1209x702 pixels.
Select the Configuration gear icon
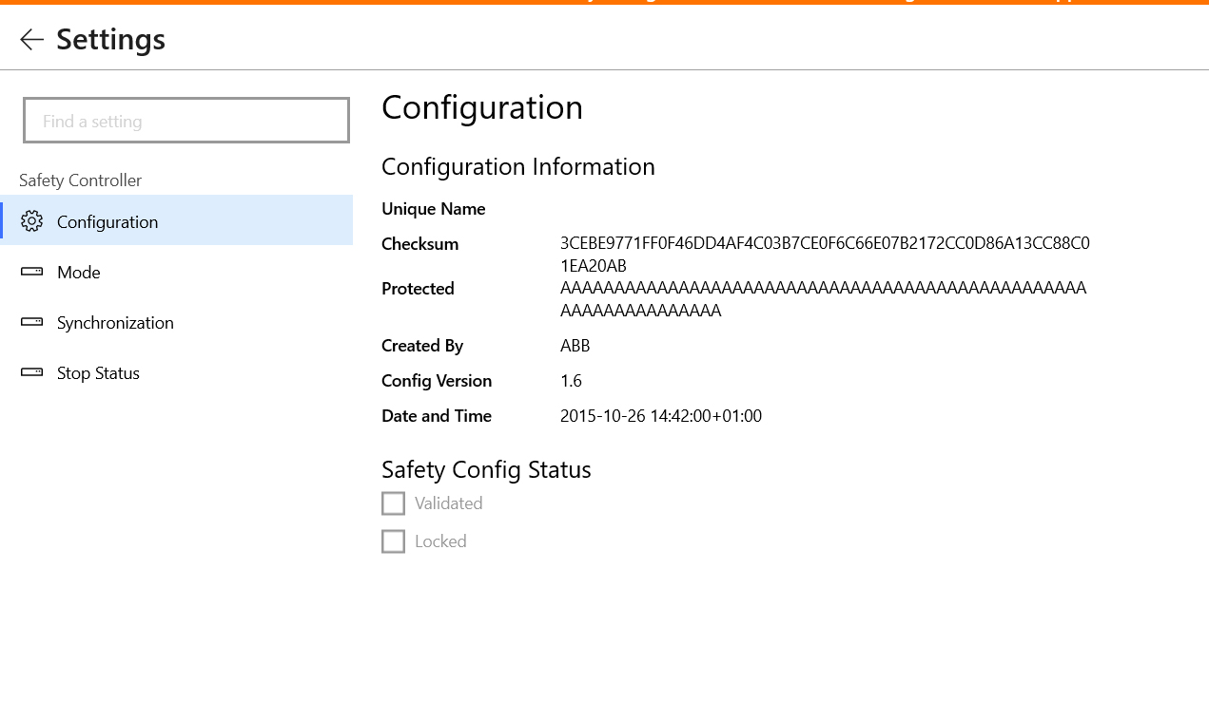click(x=31, y=220)
